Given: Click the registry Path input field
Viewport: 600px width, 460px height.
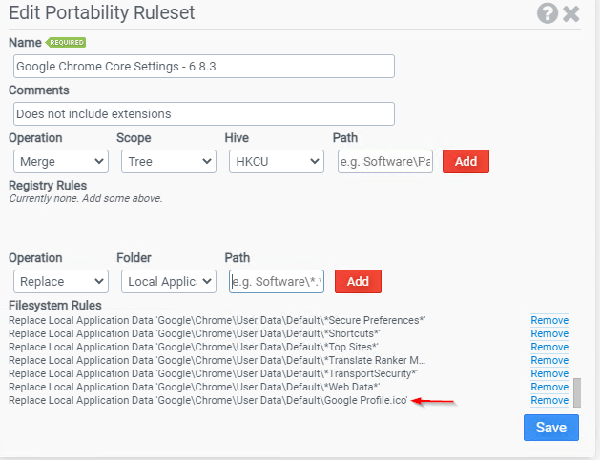Looking at the screenshot, I should 385,162.
